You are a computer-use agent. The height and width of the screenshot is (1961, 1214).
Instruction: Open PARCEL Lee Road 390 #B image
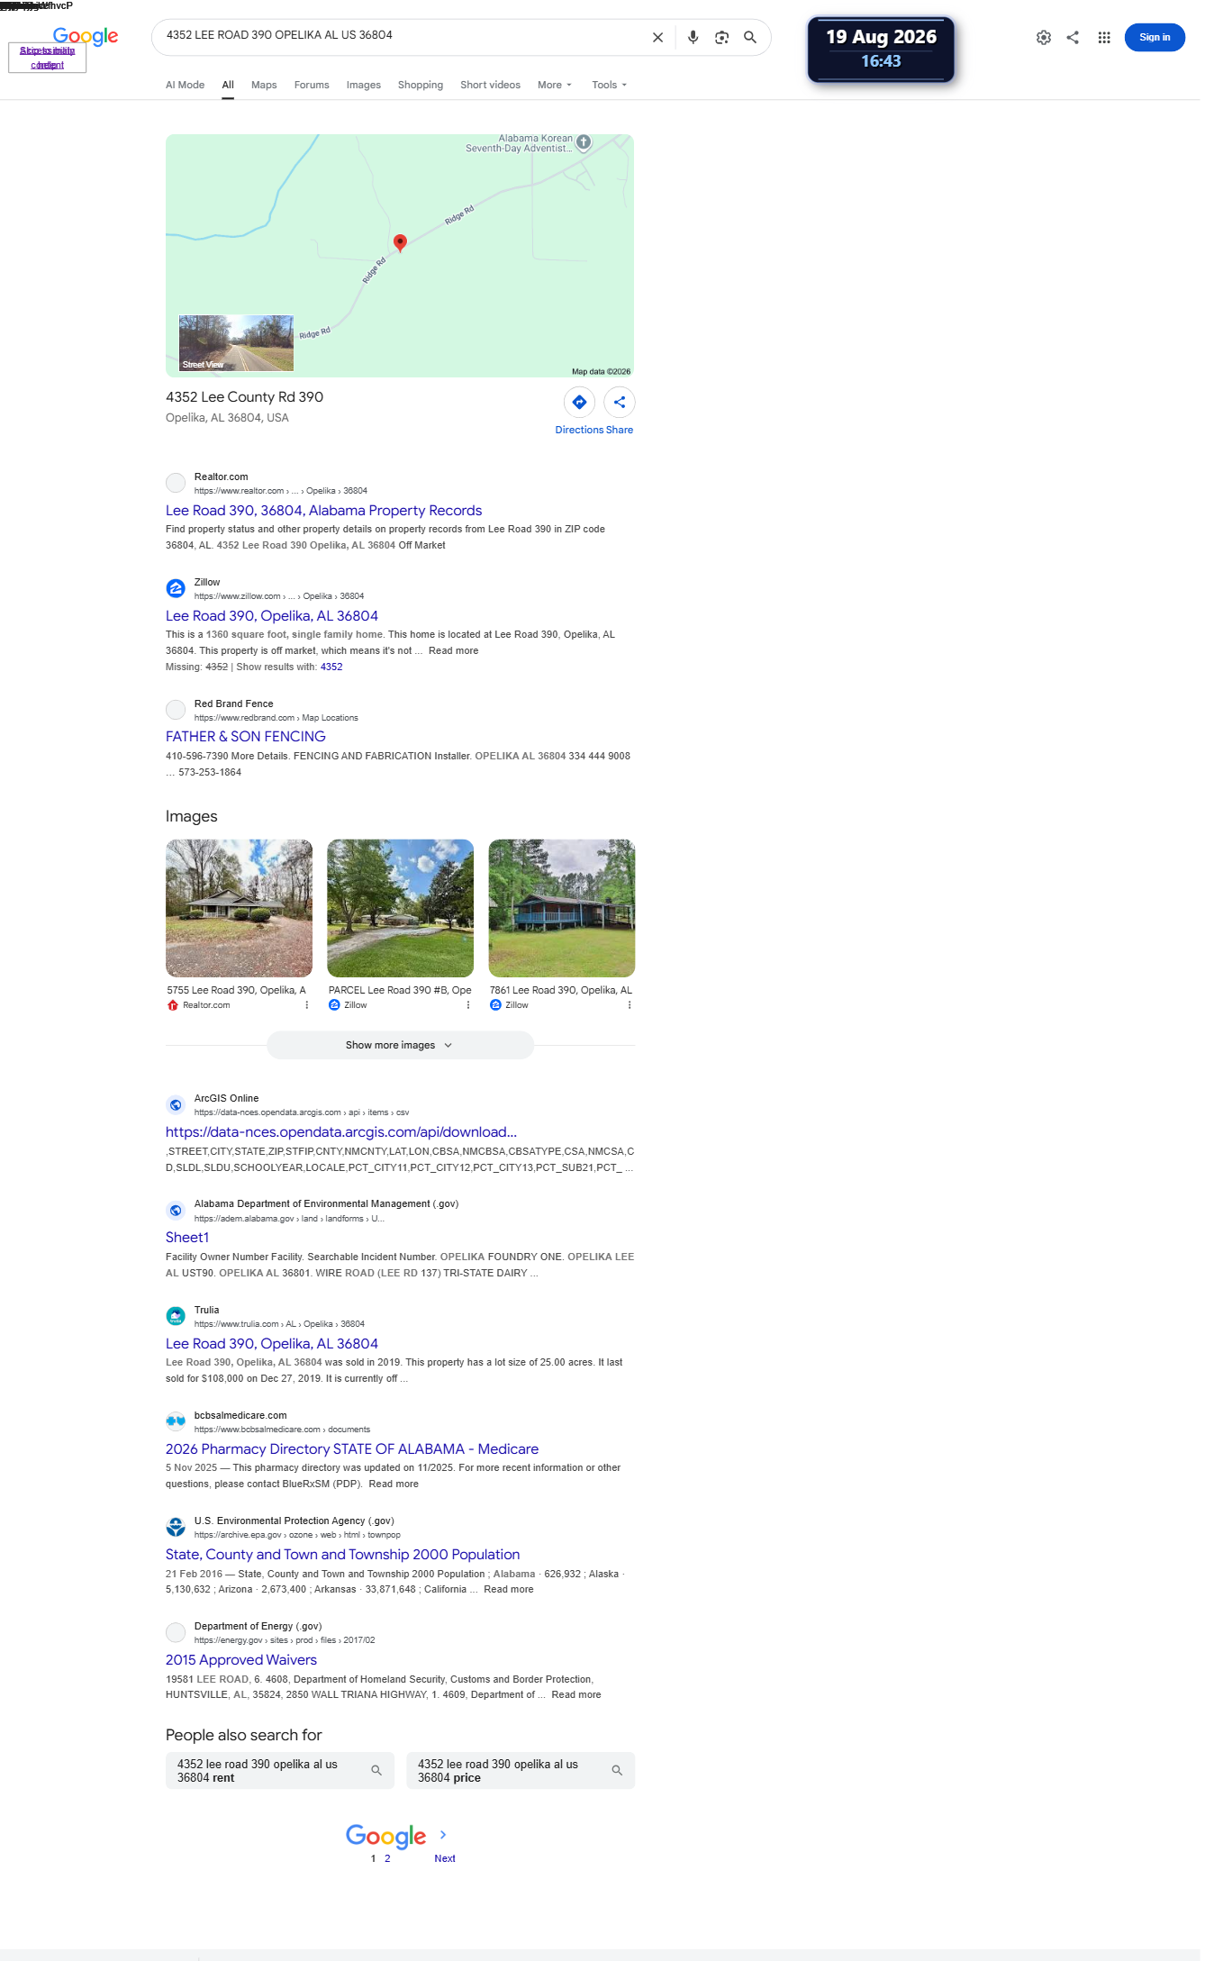click(x=401, y=908)
